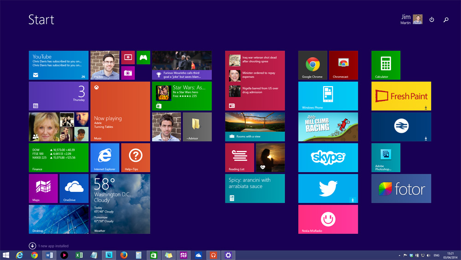Open the pink play-button media player in the taskbar
Viewport: 461px width, 260px height.
pos(64,255)
